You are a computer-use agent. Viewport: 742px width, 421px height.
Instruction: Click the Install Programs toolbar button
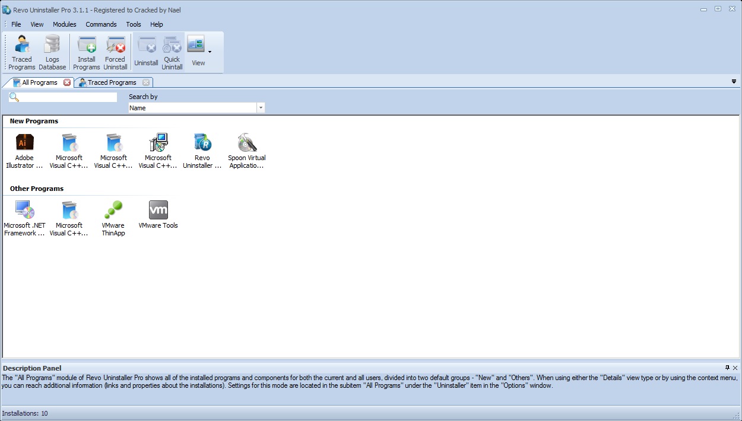click(87, 53)
